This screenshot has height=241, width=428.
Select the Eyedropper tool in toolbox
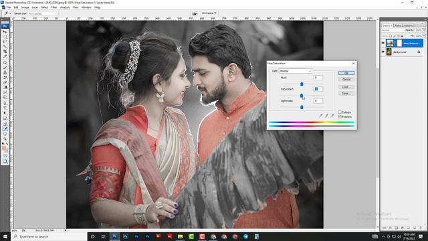click(5, 129)
